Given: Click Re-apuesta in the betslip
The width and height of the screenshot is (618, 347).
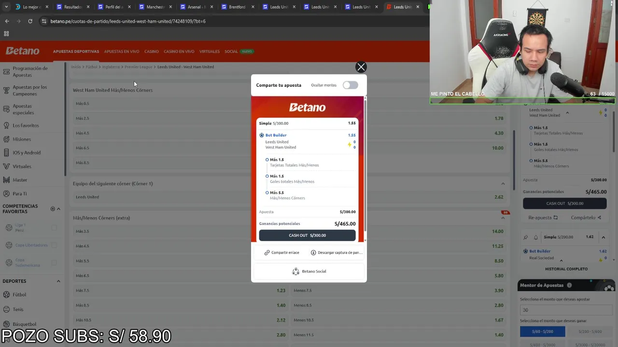Looking at the screenshot, I should point(543,217).
